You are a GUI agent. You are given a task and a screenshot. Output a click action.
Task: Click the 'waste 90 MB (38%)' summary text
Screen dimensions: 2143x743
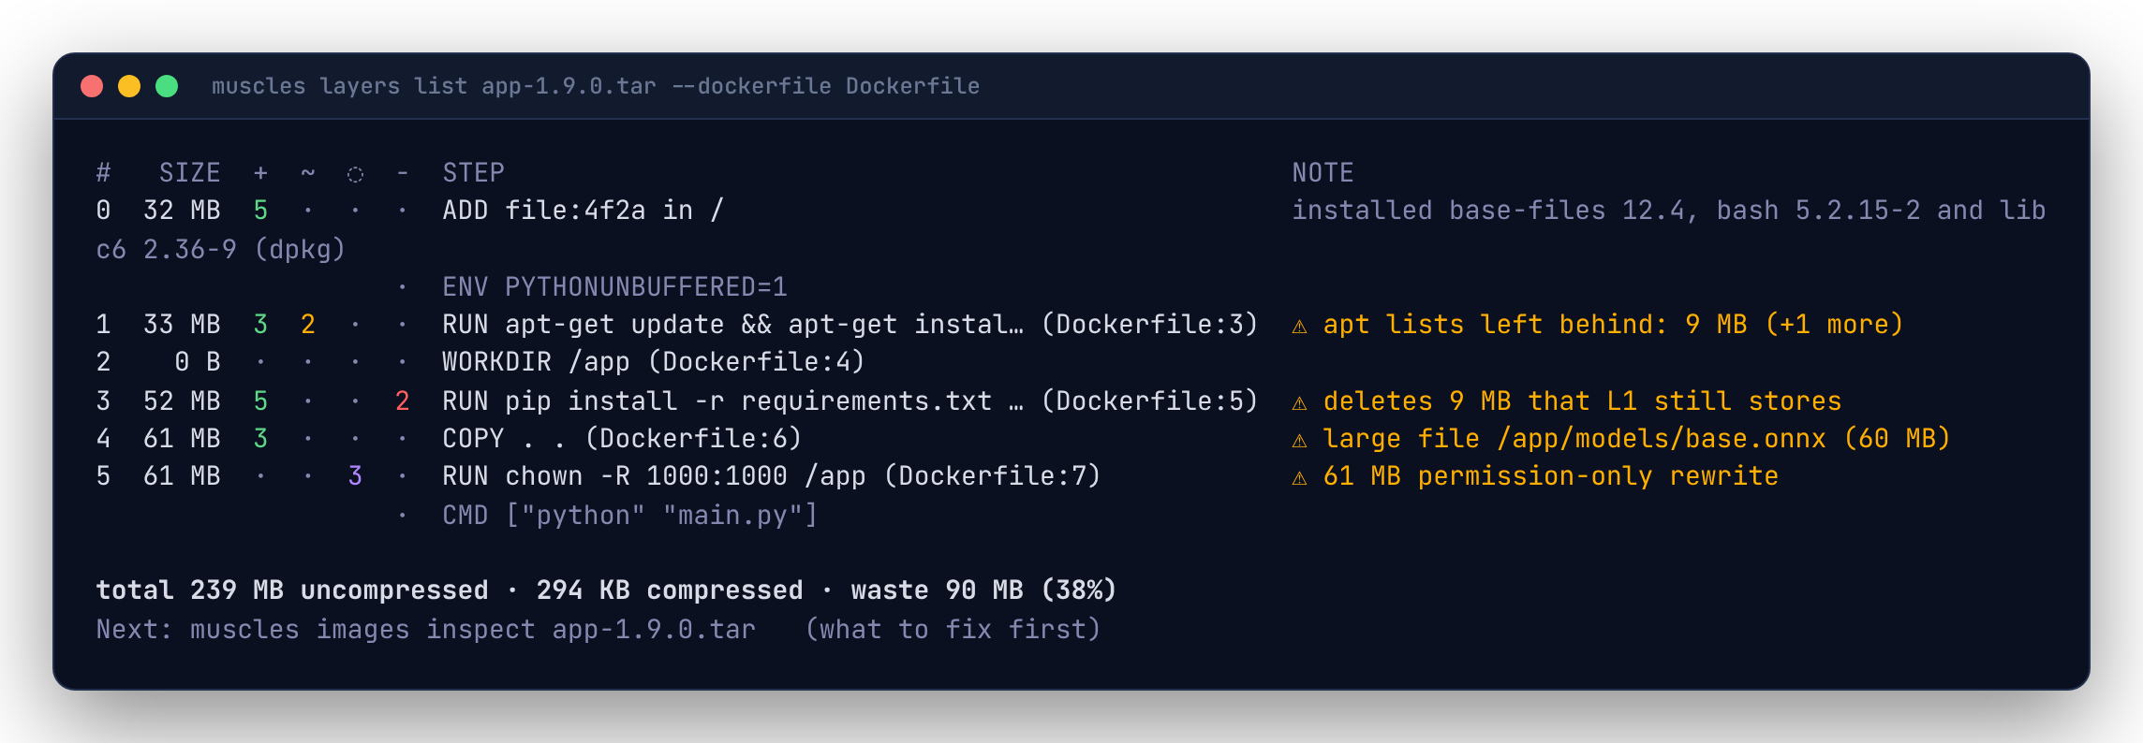(x=983, y=590)
